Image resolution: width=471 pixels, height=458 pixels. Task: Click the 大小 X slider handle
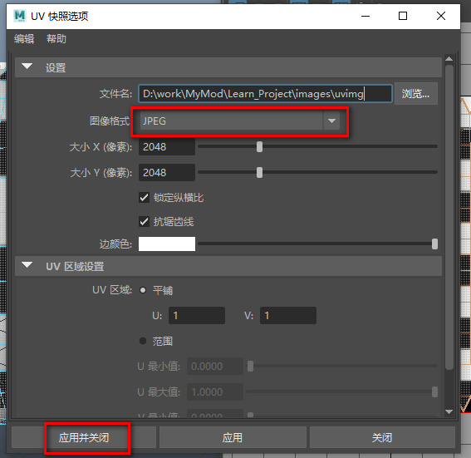coord(259,147)
